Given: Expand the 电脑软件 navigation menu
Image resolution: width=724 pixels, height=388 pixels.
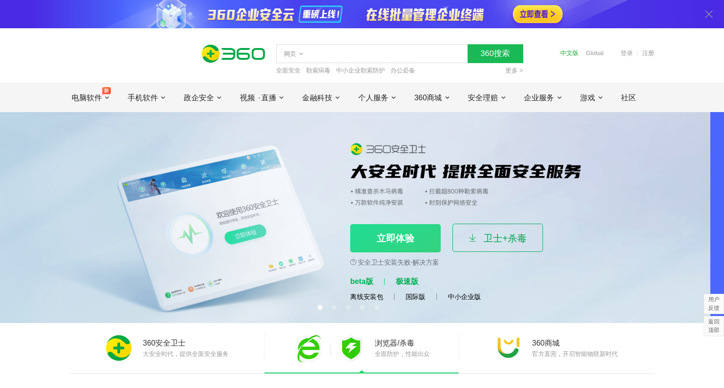Looking at the screenshot, I should [x=90, y=98].
